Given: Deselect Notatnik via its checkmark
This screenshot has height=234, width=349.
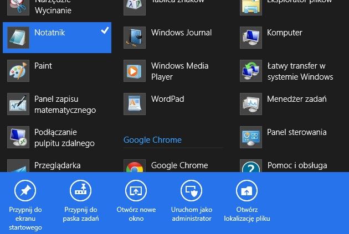Looking at the screenshot, I should point(105,30).
